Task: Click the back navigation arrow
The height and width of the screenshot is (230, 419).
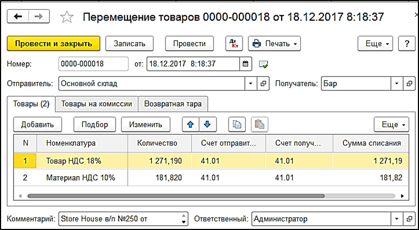Action: [x=18, y=17]
